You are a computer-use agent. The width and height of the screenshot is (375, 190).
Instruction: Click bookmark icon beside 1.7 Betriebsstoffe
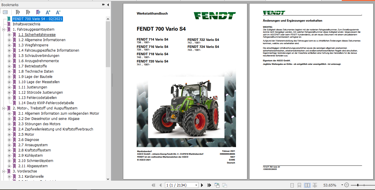15,66
